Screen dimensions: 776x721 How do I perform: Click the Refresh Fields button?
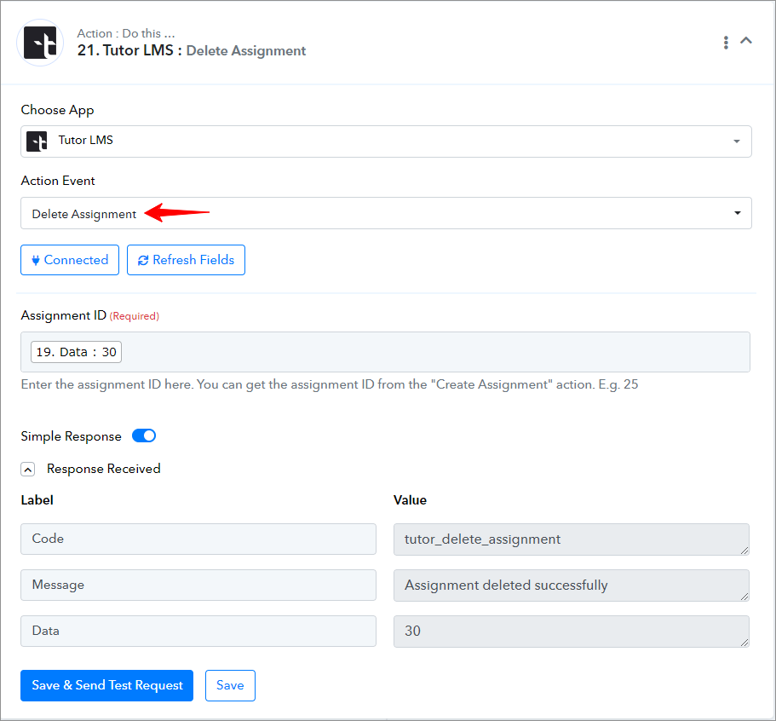click(x=186, y=260)
